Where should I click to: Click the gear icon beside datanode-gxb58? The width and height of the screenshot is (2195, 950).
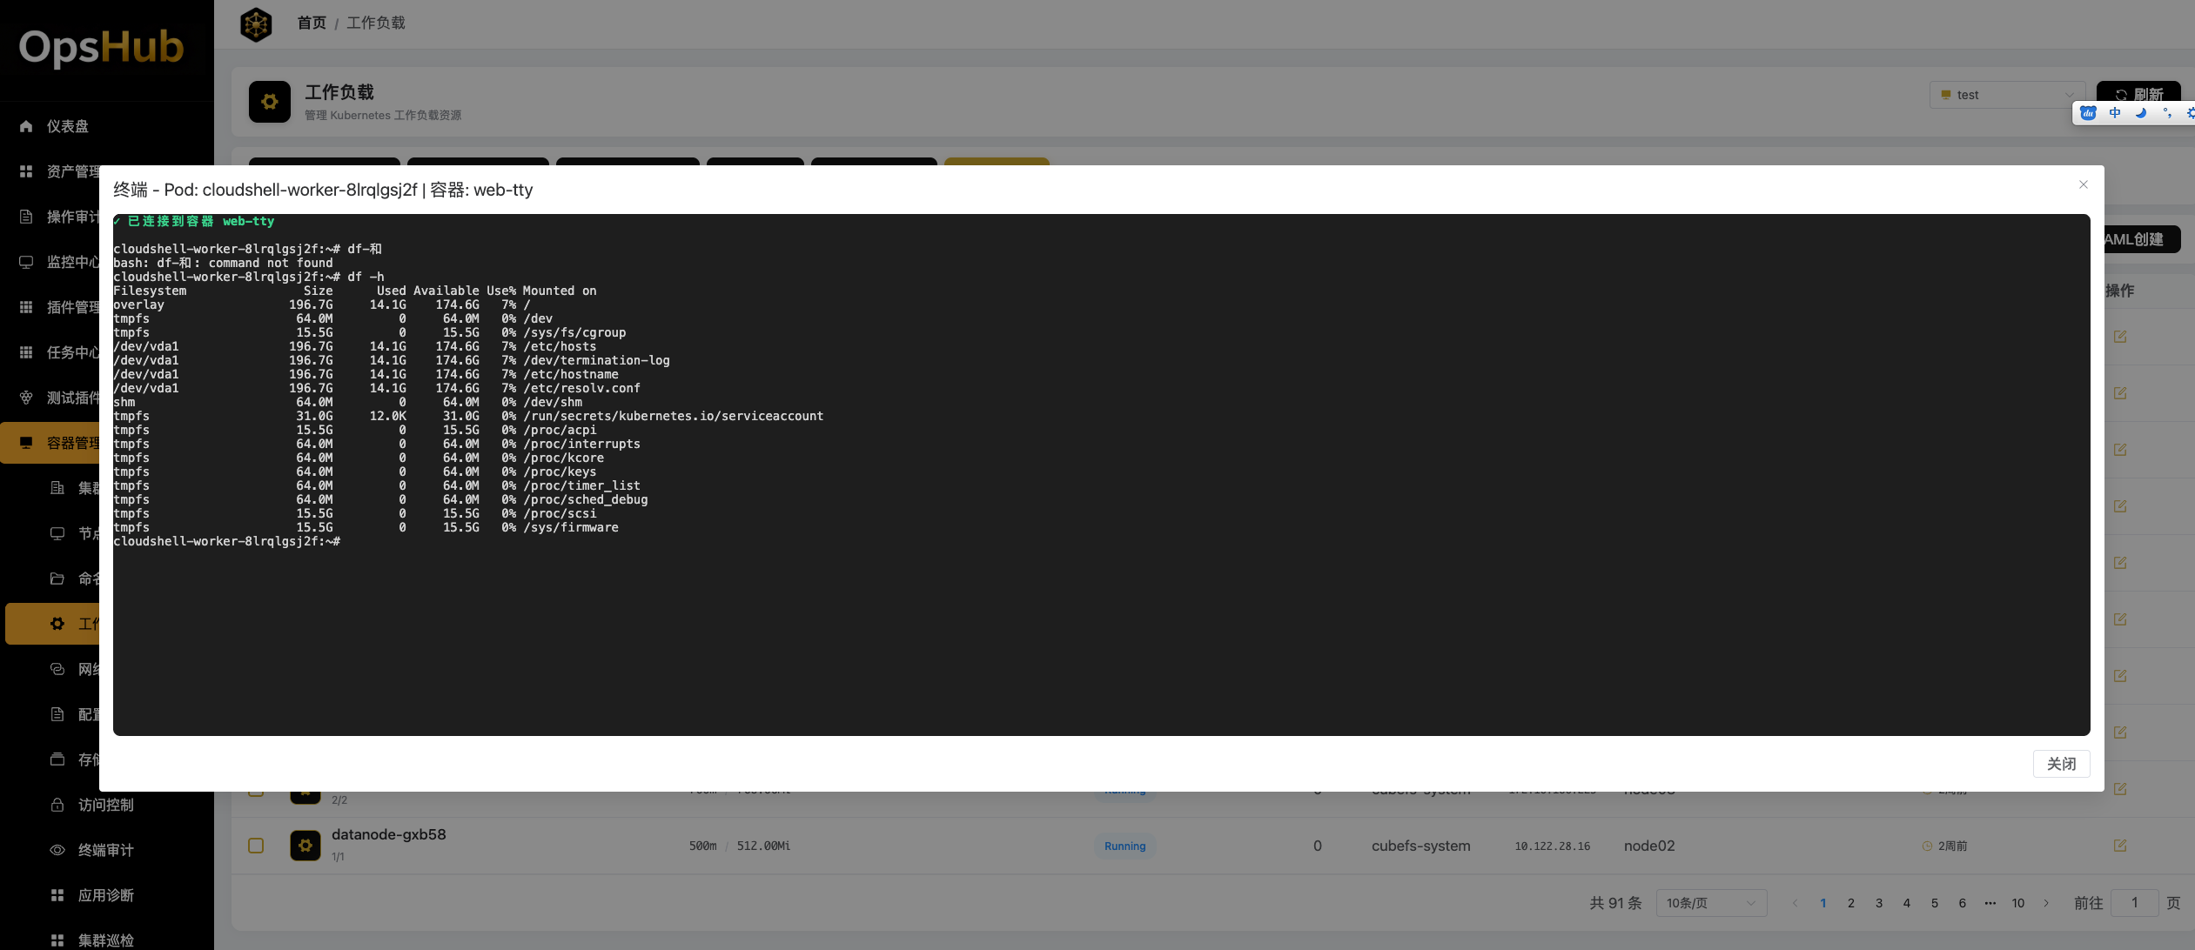(305, 846)
